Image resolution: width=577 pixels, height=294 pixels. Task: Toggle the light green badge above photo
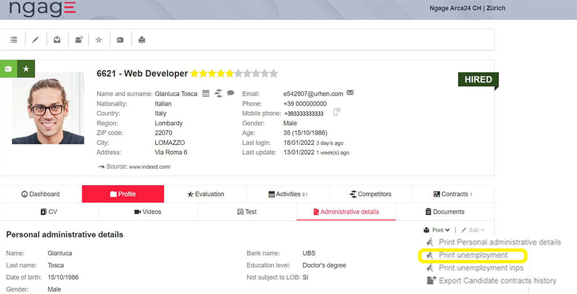click(9, 68)
